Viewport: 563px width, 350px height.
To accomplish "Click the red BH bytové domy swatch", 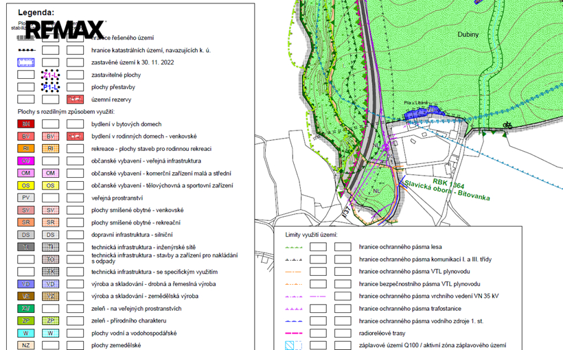I will 26,124.
